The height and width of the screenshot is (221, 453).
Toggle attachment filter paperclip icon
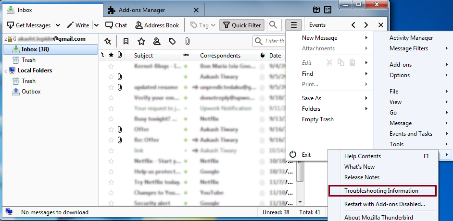click(x=187, y=42)
